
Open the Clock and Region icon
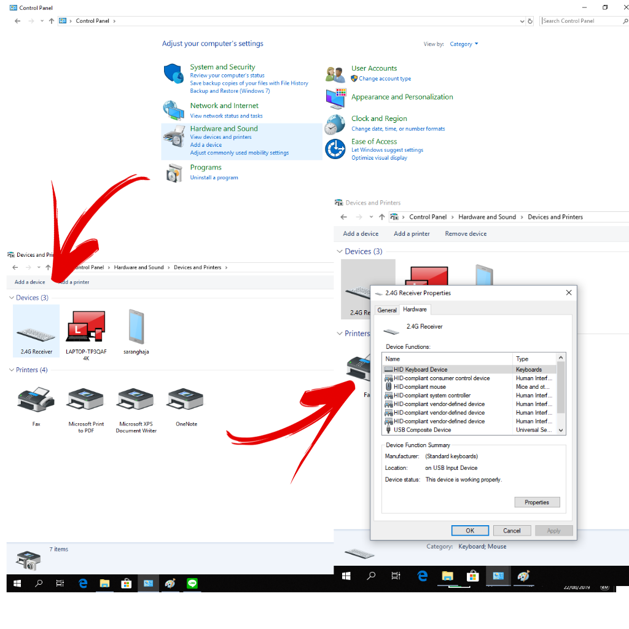(335, 124)
